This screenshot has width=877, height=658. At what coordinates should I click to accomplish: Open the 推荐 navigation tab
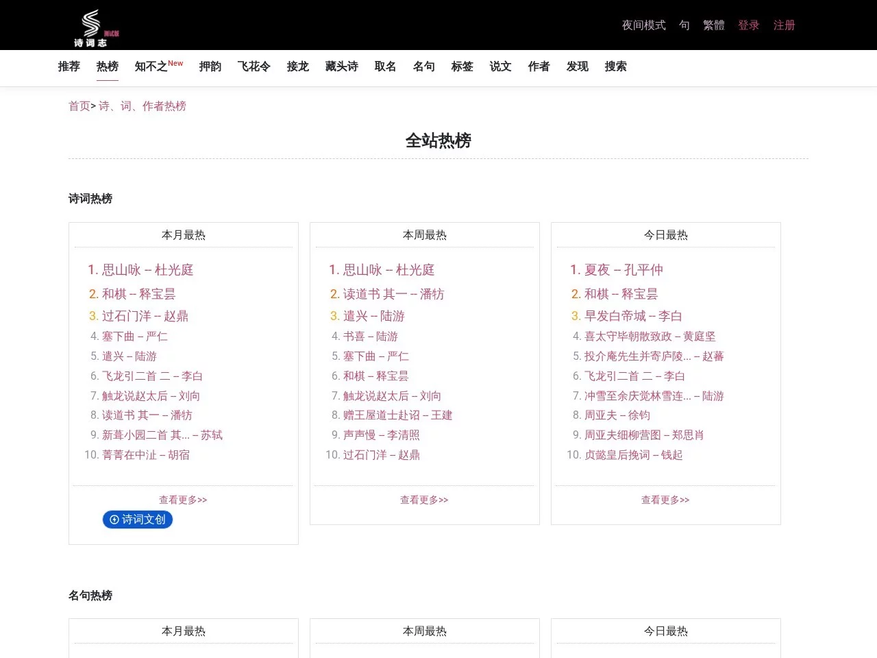[69, 66]
